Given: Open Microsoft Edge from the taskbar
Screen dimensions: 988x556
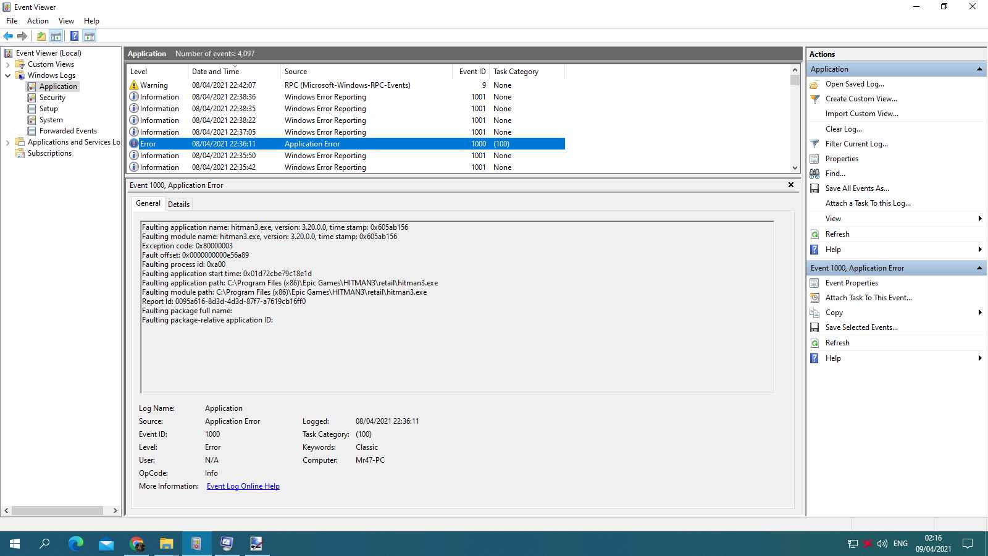Looking at the screenshot, I should [76, 544].
